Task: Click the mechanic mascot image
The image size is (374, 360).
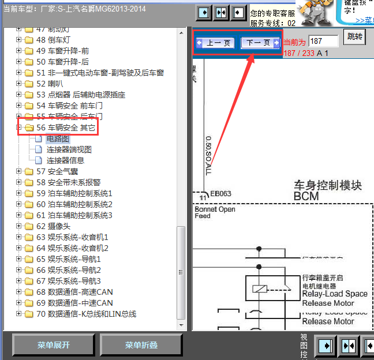Action: [x=315, y=12]
